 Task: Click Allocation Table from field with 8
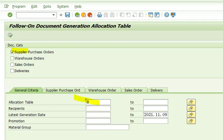(x=98, y=102)
